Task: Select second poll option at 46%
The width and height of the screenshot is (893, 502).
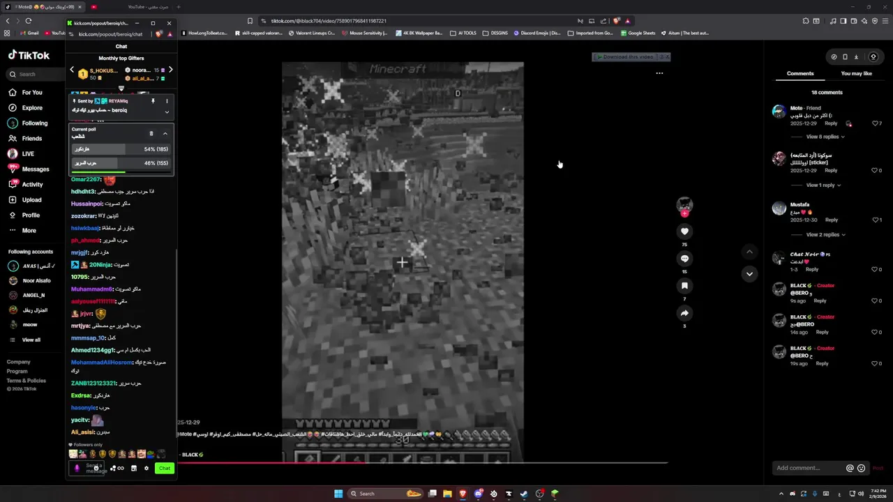Action: pyautogui.click(x=121, y=163)
